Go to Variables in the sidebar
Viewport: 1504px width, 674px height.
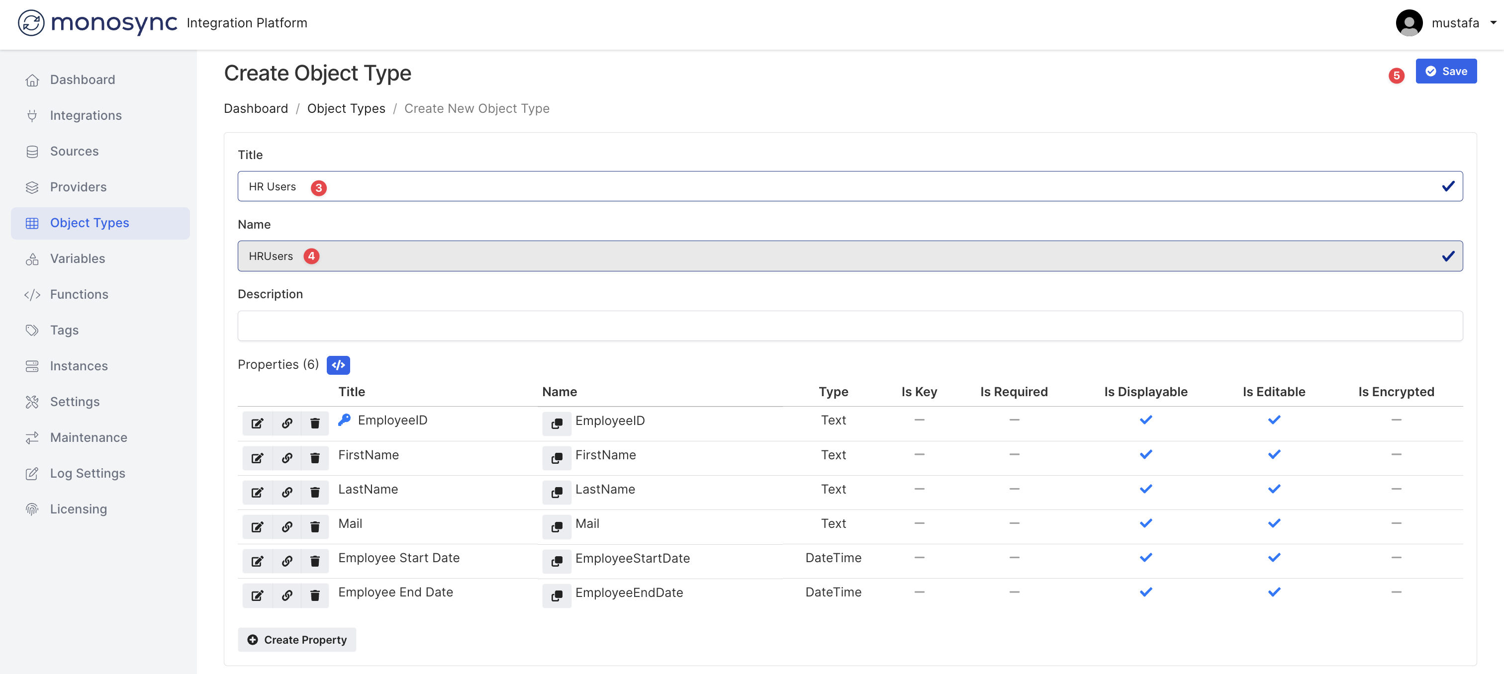(x=77, y=258)
